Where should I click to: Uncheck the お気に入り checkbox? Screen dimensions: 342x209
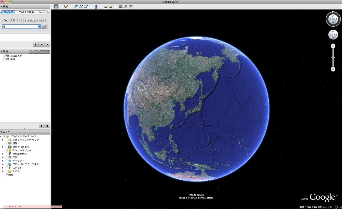(5, 56)
